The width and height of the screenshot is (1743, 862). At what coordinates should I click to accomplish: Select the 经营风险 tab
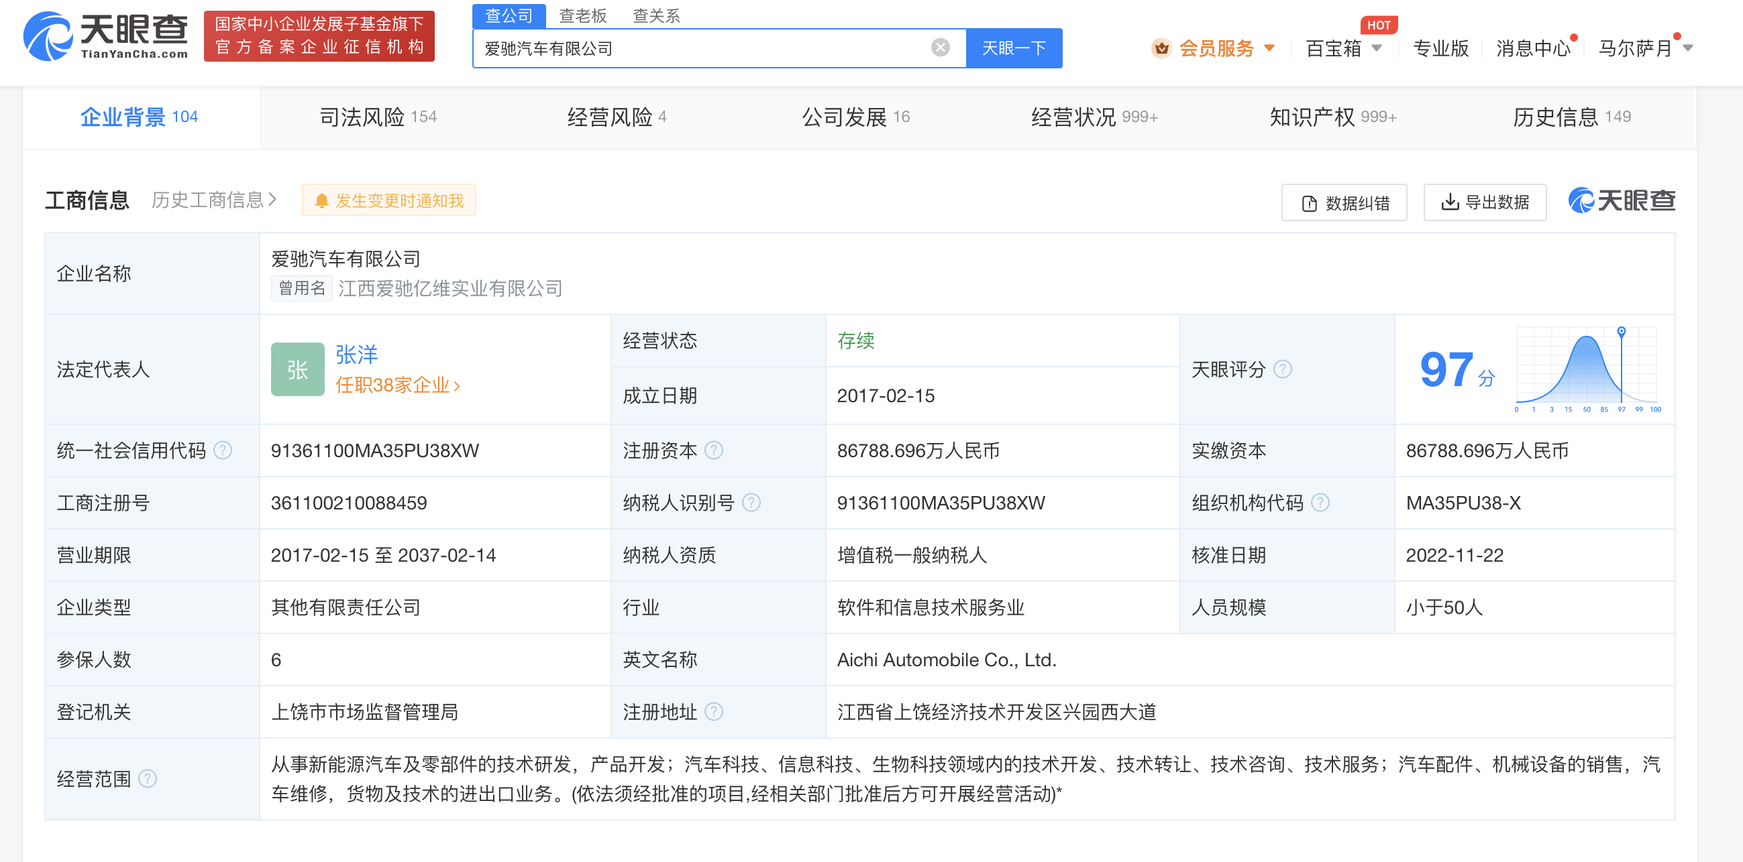(617, 117)
